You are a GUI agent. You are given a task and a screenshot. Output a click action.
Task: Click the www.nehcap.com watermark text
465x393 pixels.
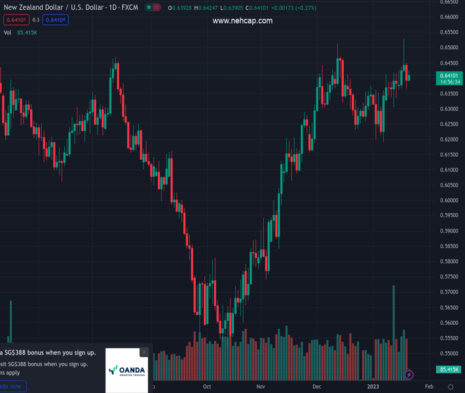(242, 21)
